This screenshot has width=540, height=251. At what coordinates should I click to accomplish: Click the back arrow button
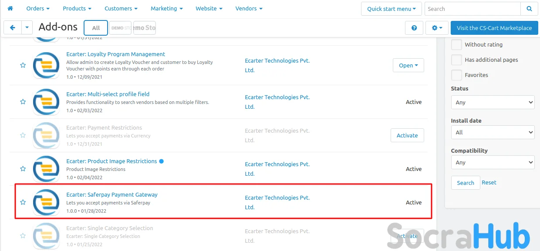(x=12, y=27)
